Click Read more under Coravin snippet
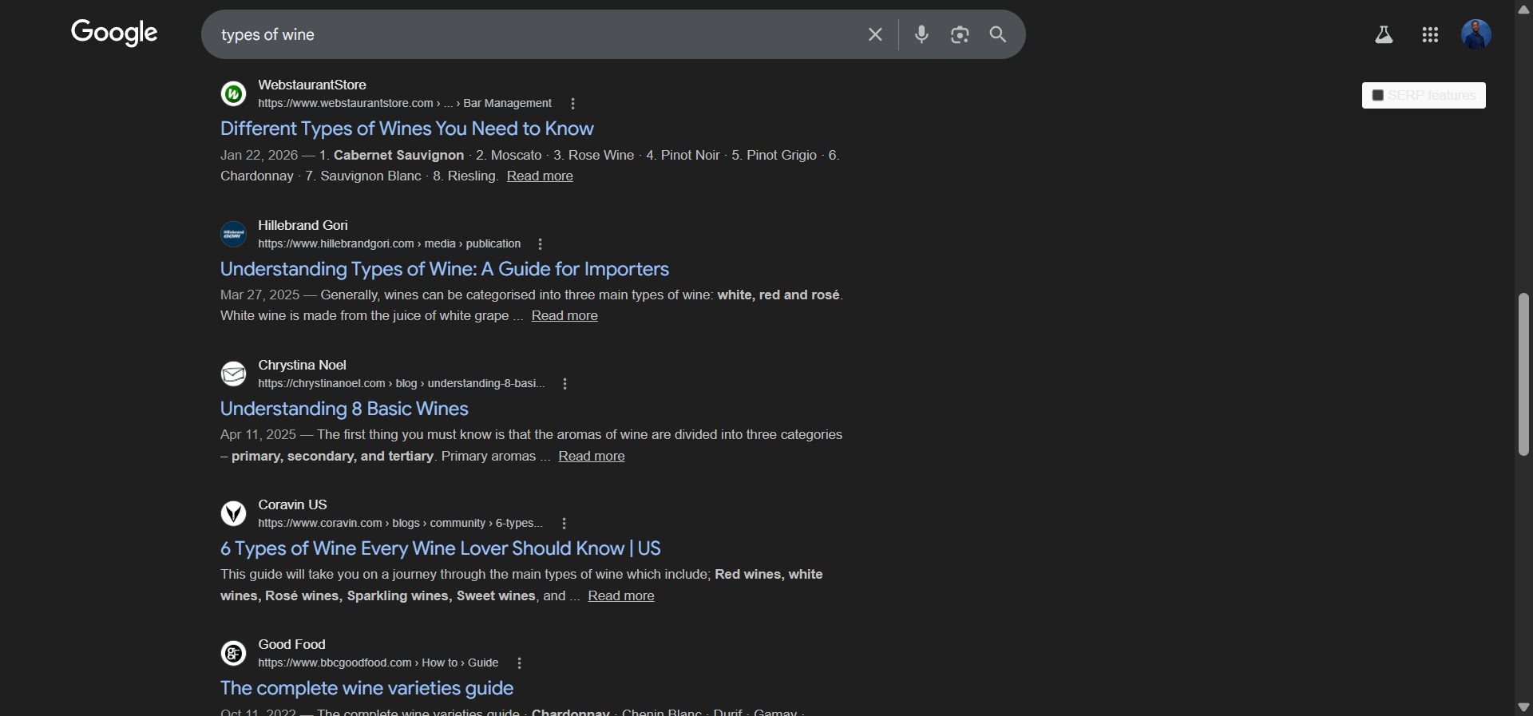This screenshot has width=1533, height=716. pos(621,595)
